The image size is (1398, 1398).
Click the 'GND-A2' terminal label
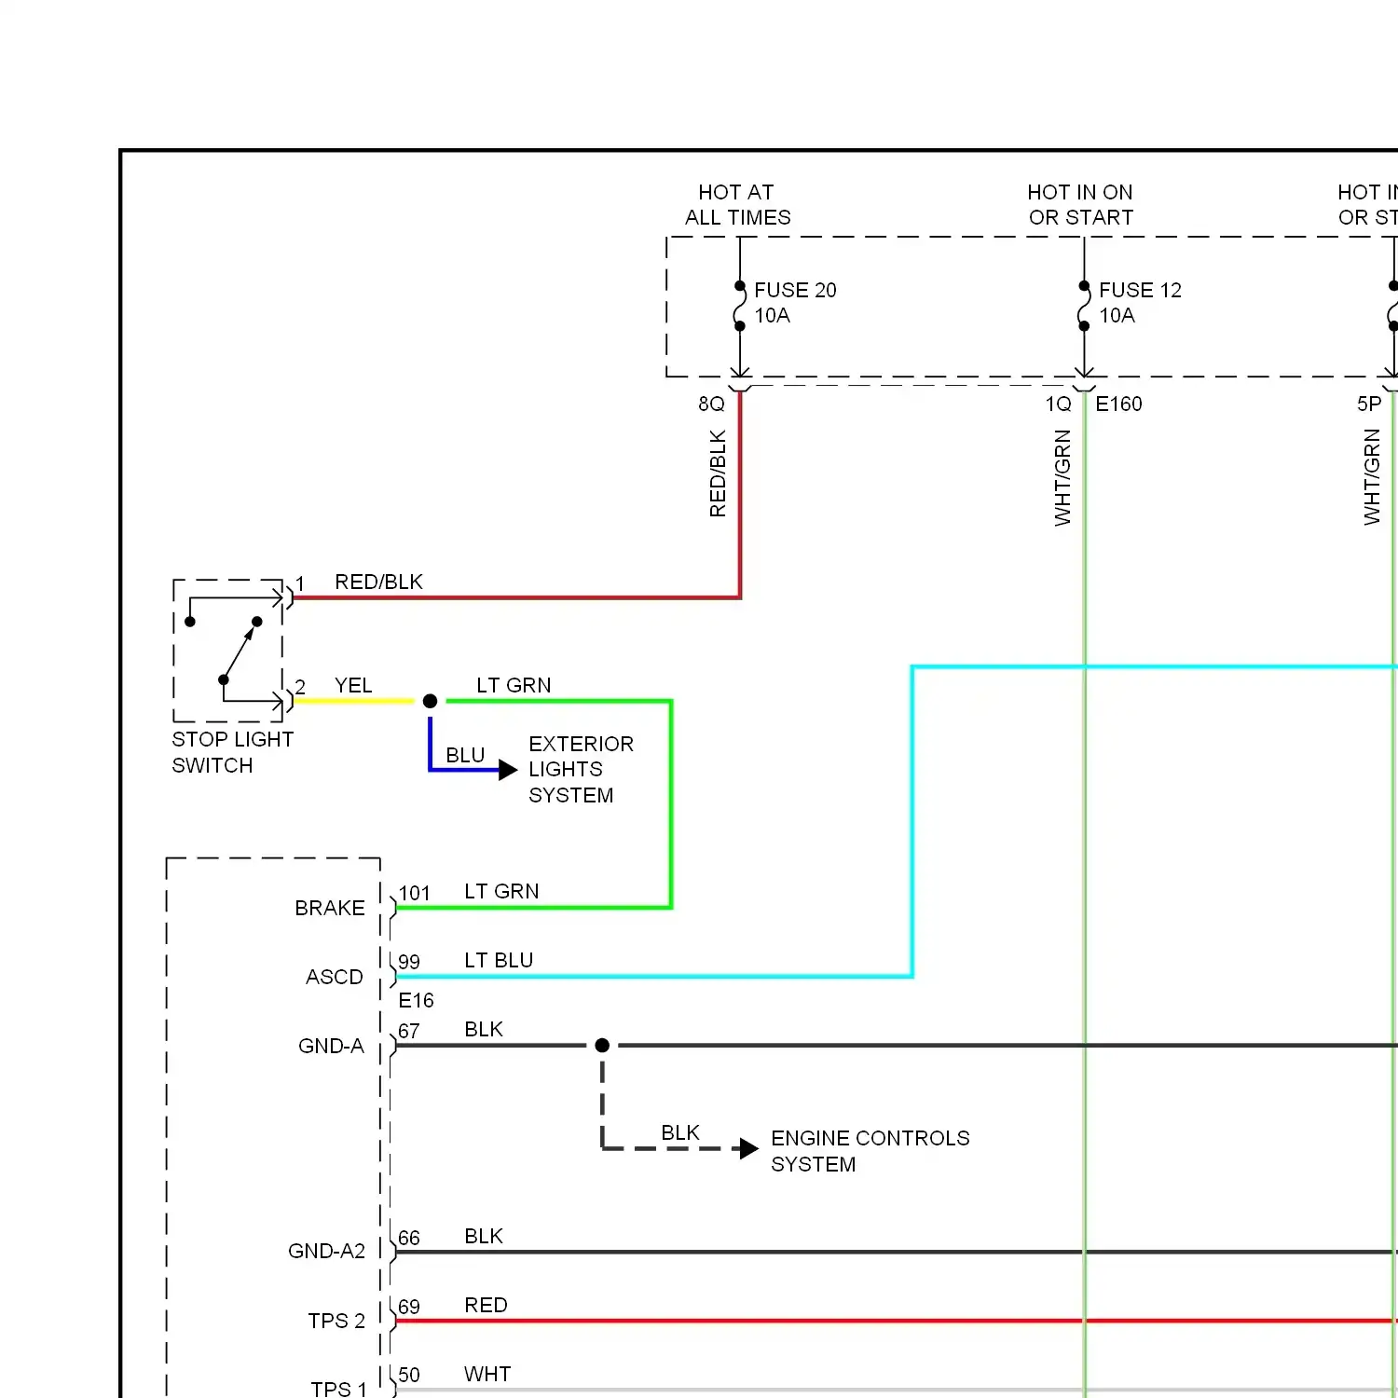tap(326, 1251)
